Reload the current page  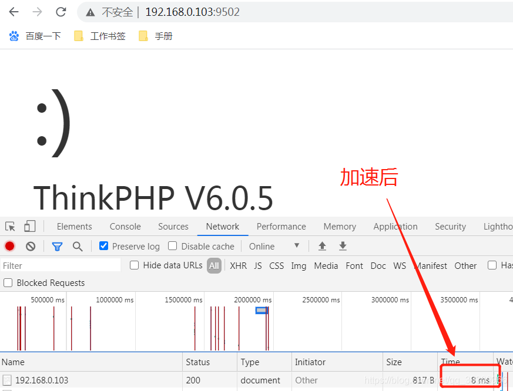point(61,12)
